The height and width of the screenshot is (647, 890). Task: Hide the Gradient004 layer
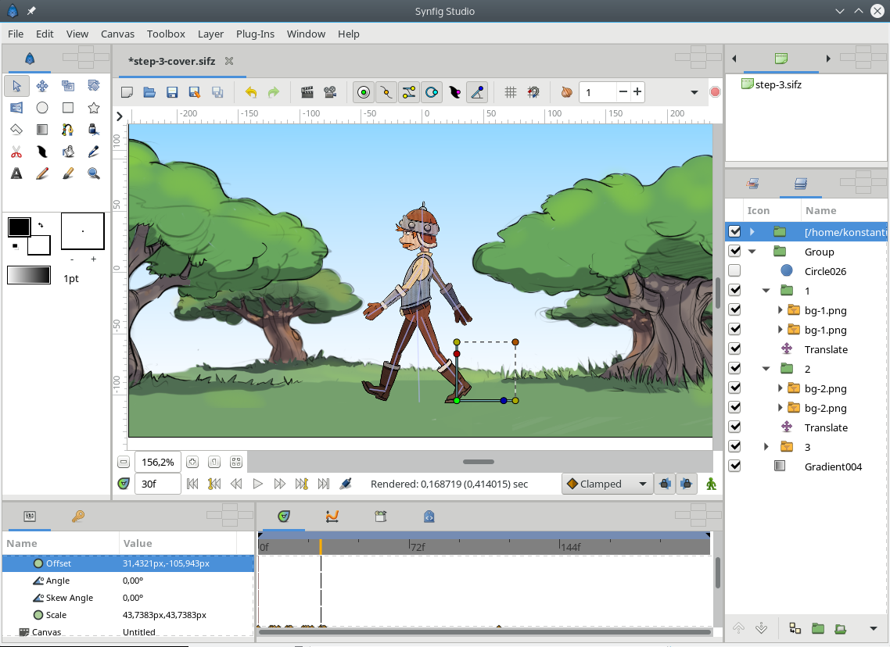coord(734,466)
